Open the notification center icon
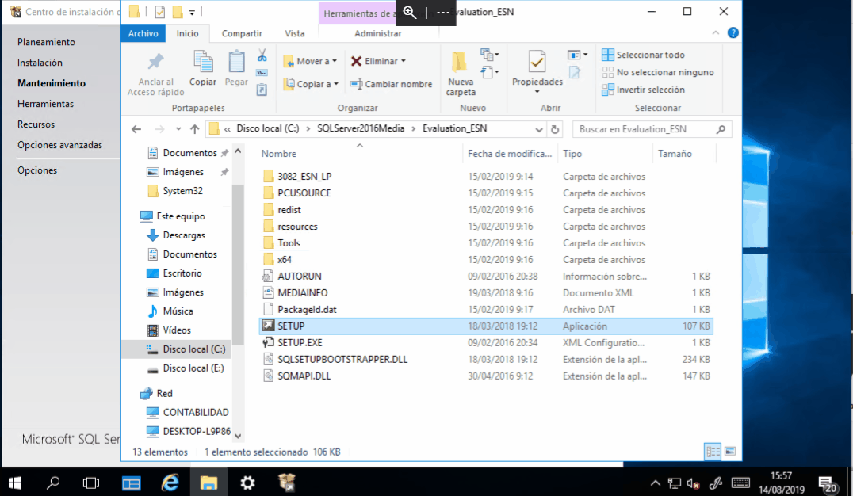Image resolution: width=853 pixels, height=496 pixels. coord(828,483)
